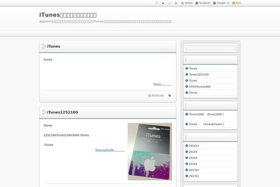Open sidebar recent post 5555iTunes1000

(x=199, y=86)
